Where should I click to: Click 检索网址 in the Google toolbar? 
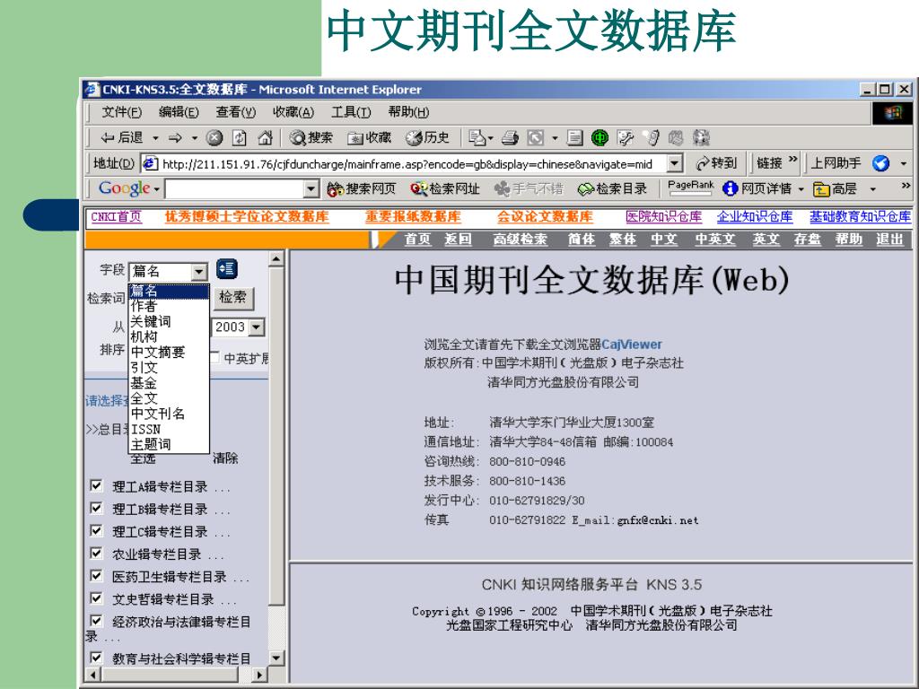[x=445, y=188]
